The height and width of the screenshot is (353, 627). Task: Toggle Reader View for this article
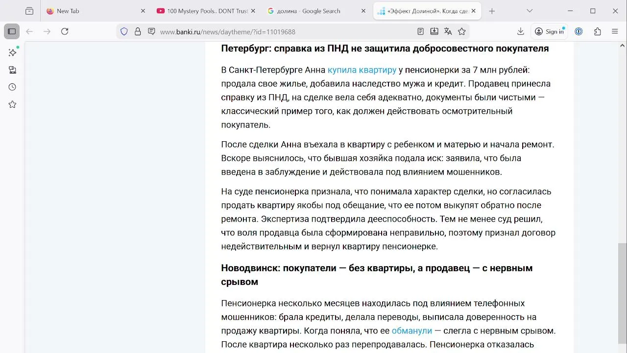(420, 31)
